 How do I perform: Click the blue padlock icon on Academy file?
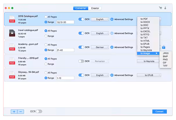(164, 47)
